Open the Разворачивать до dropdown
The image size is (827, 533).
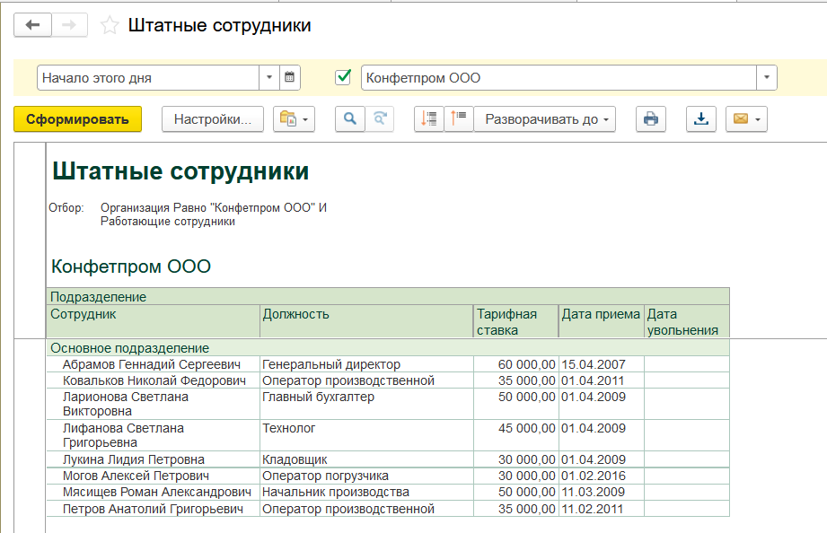click(545, 119)
